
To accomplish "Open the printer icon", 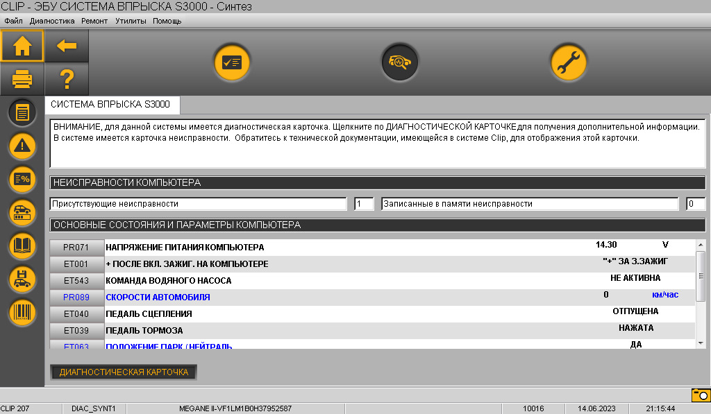I will [22, 79].
